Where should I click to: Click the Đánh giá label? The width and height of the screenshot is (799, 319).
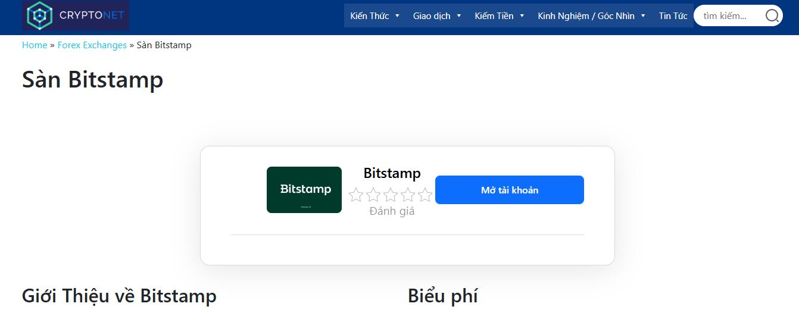coord(392,211)
